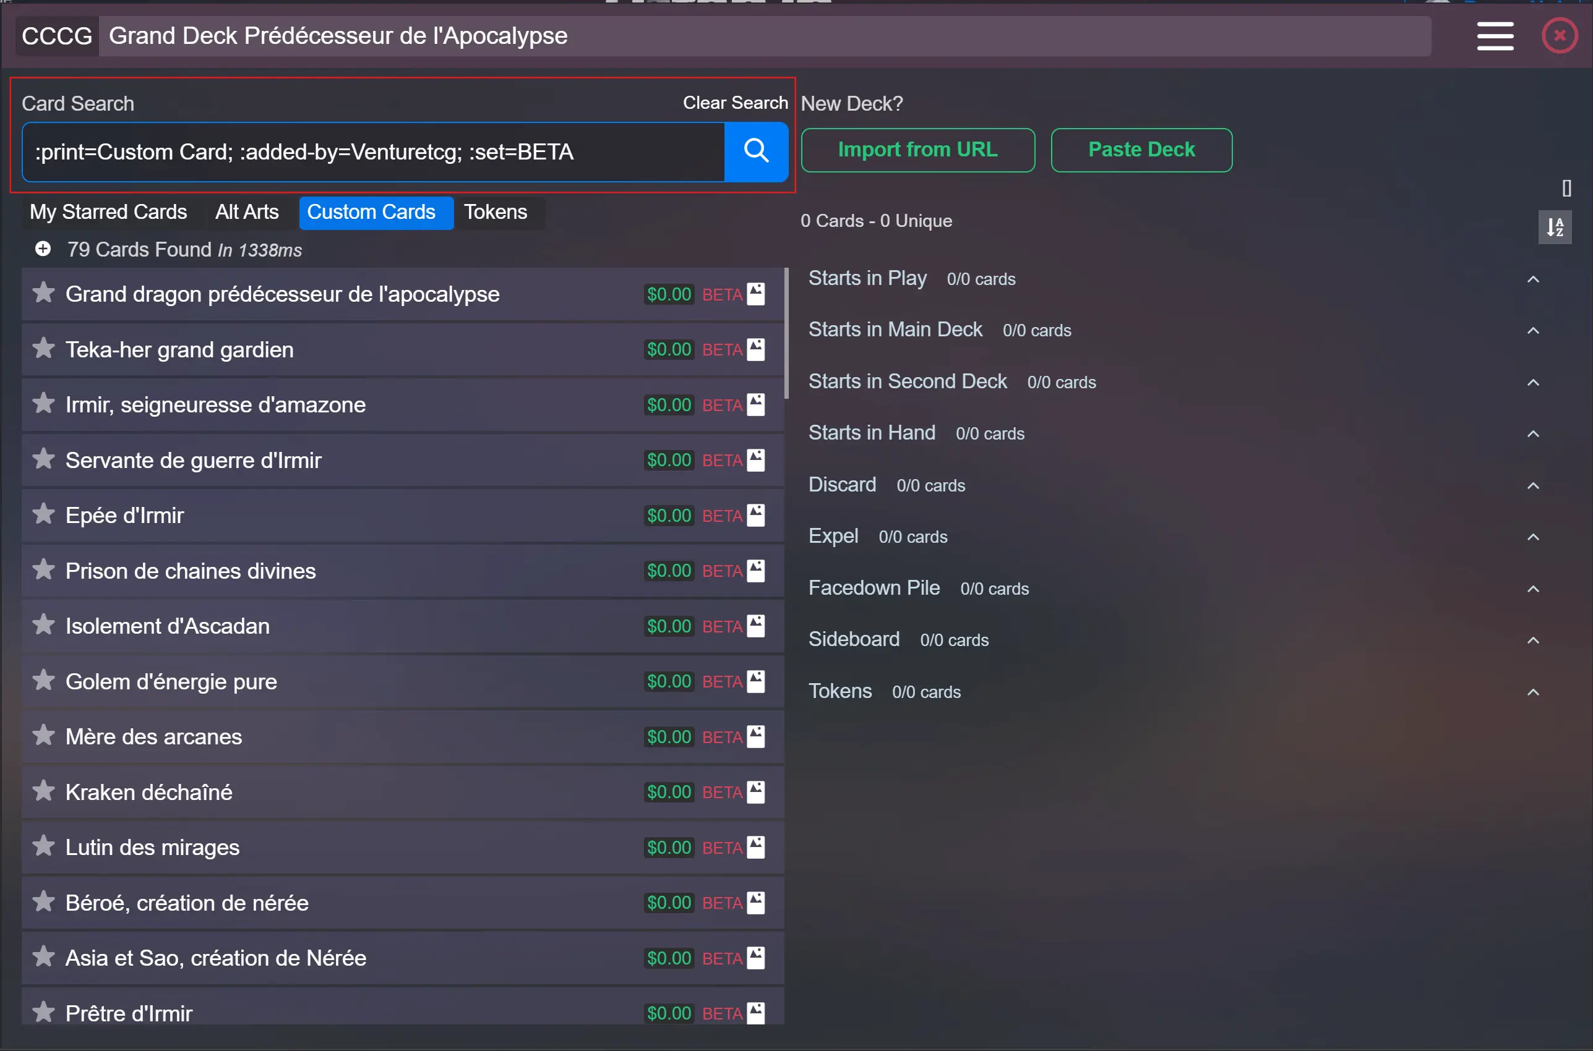Collapse the Expel section
Image resolution: width=1593 pixels, height=1051 pixels.
1532,537
